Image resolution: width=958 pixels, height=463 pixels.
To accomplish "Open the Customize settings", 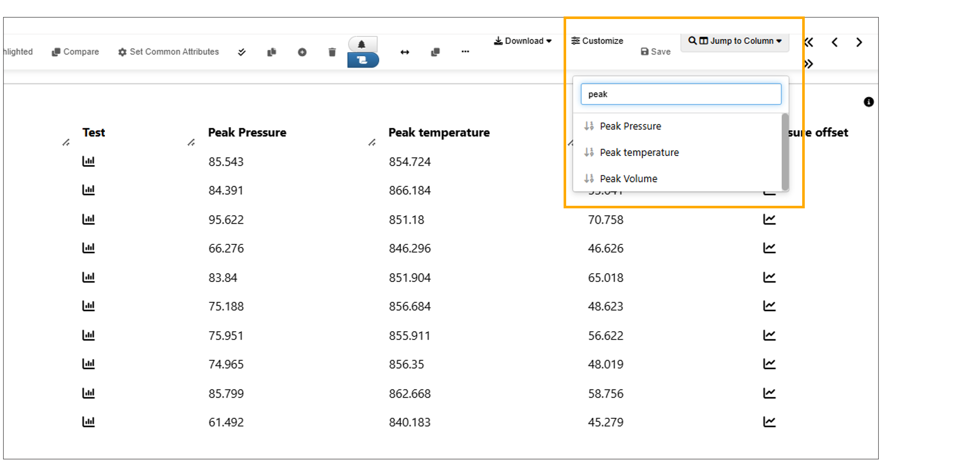I will (597, 41).
